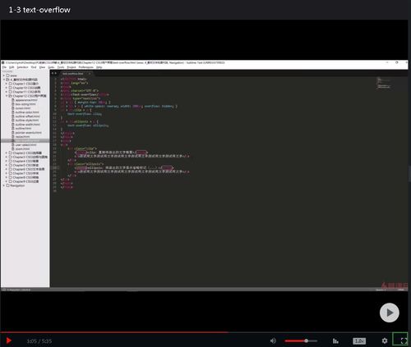Open the Preferences menu in Sublime Text

[x=86, y=67]
